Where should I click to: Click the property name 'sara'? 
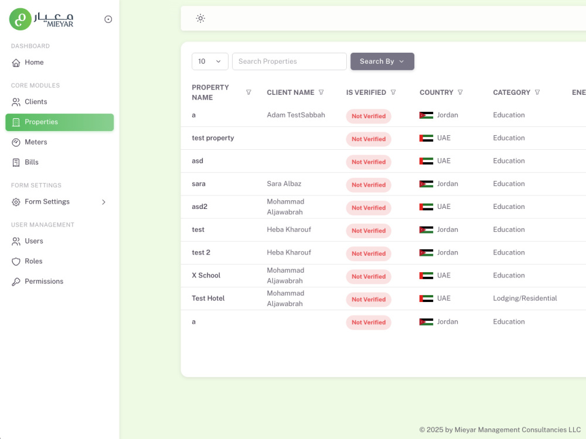pyautogui.click(x=199, y=184)
